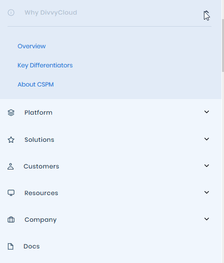Open the Overview link

32,46
